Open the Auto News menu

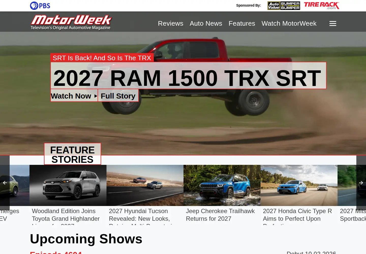[206, 23]
